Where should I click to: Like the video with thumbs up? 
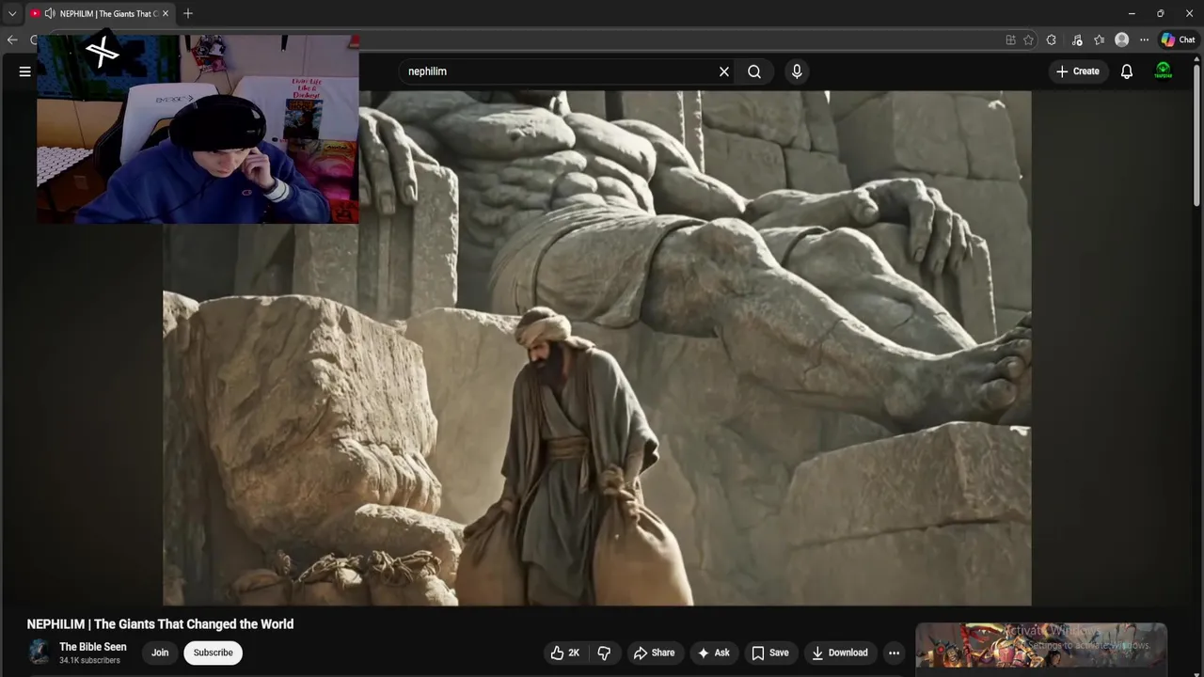tap(564, 653)
